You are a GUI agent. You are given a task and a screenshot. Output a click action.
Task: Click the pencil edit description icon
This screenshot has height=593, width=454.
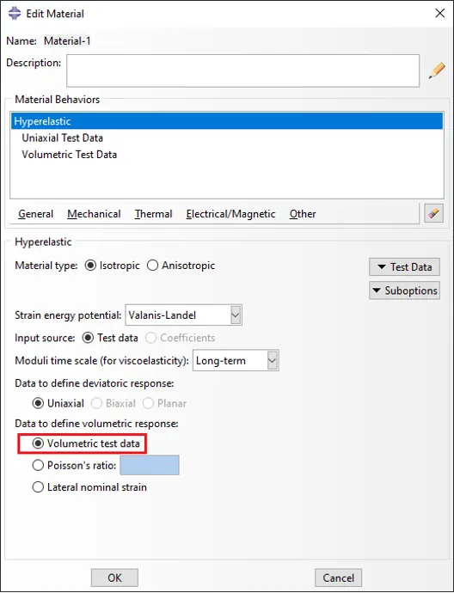pyautogui.click(x=437, y=70)
